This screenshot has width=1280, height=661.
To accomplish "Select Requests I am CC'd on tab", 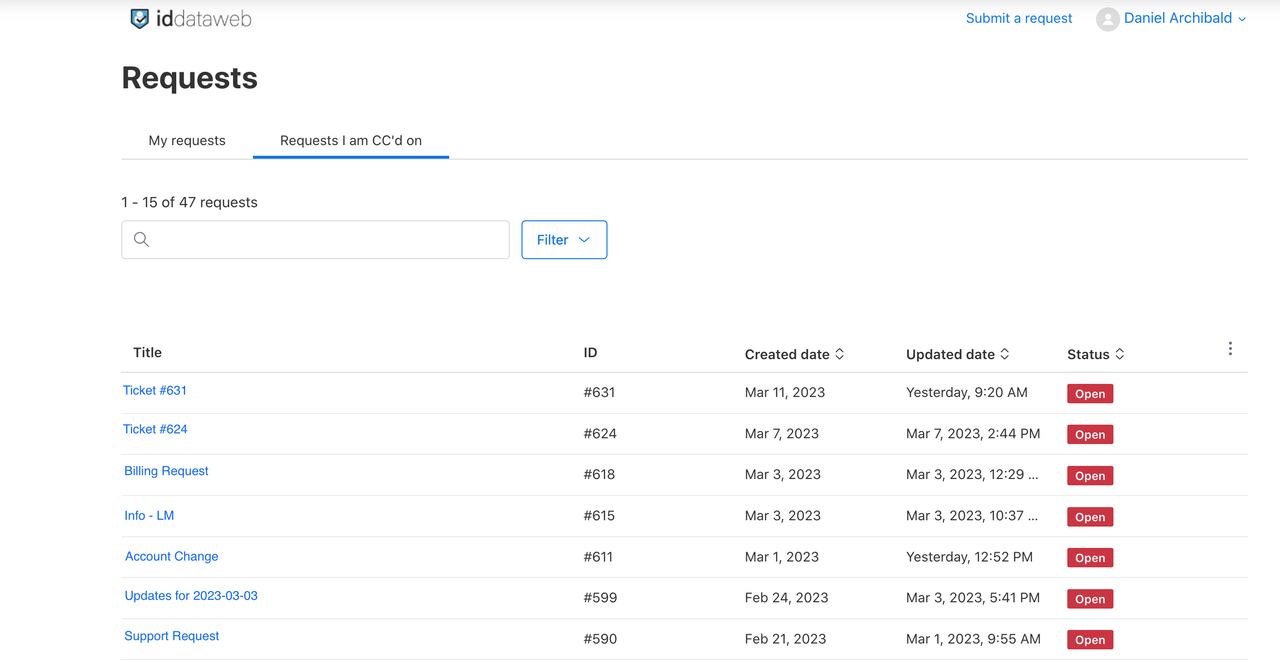I will [x=351, y=141].
